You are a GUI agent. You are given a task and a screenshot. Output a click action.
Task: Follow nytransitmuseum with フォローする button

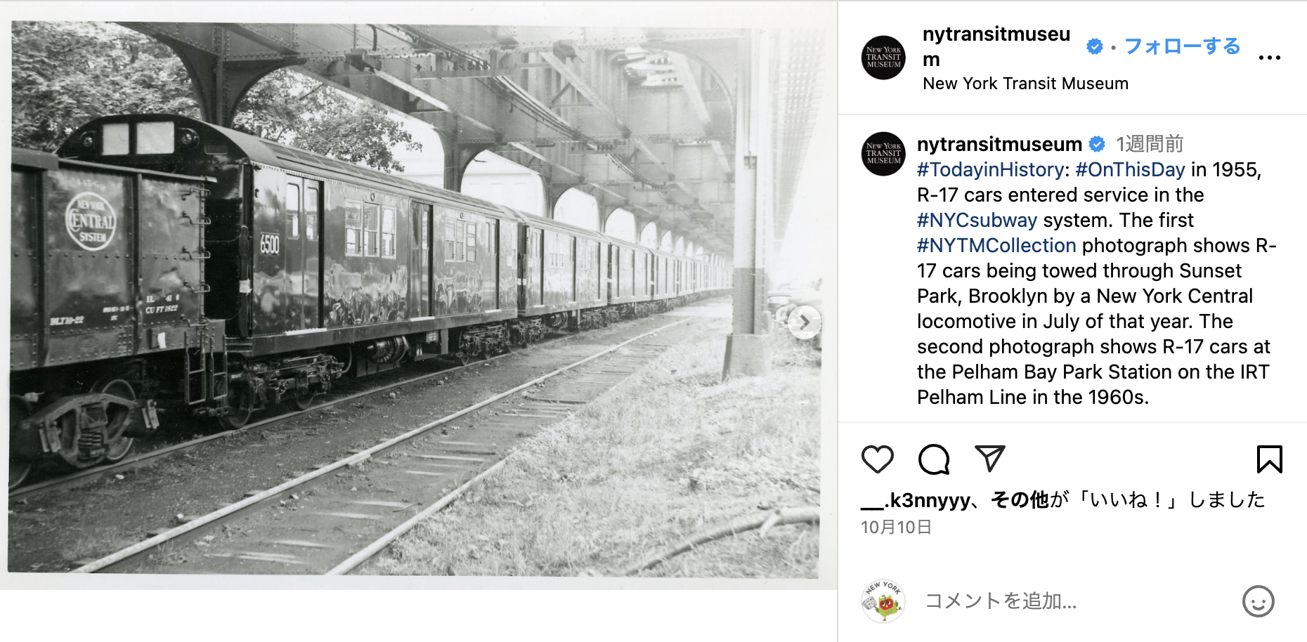click(x=1182, y=46)
